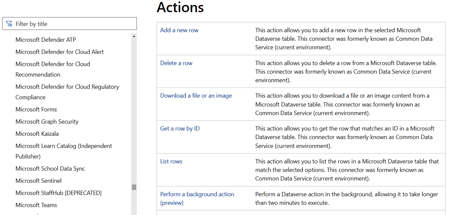Open the Download a file or an image action
The height and width of the screenshot is (215, 449).
pyautogui.click(x=196, y=95)
